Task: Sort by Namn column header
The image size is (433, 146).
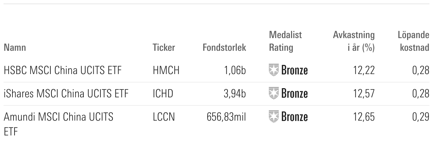Action: click(15, 48)
